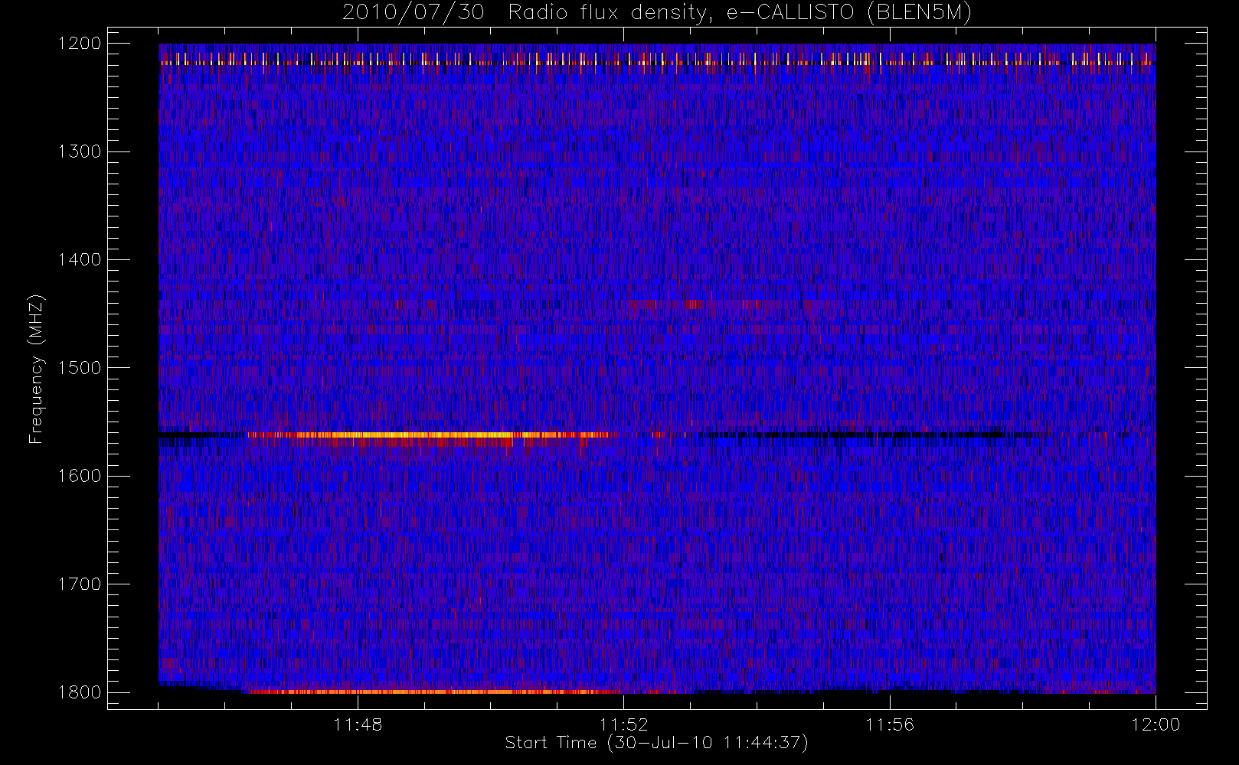Click the 1600 frequency tick label
Screen dimensions: 1239x765
tap(80, 476)
